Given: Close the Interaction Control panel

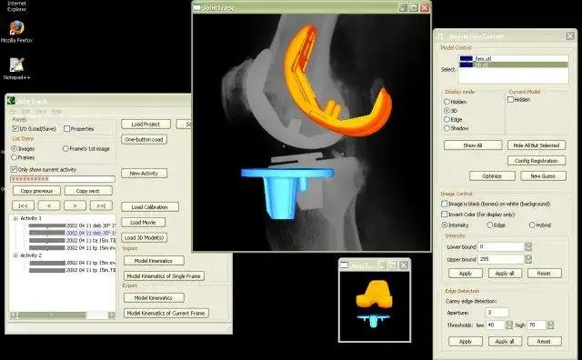Looking at the screenshot, I should [x=570, y=36].
